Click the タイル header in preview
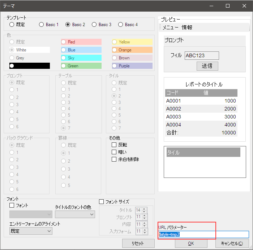The height and width of the screenshot is (250, 253). click(203, 152)
